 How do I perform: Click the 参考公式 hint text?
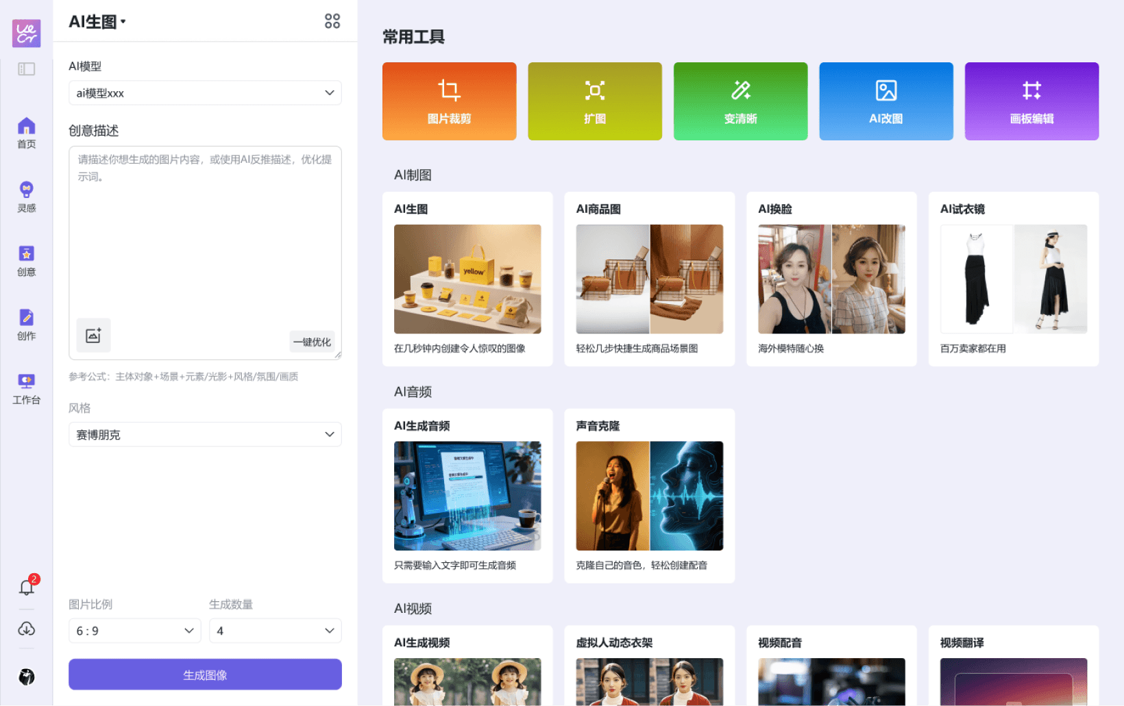pyautogui.click(x=183, y=377)
